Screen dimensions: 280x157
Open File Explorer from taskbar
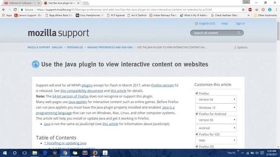click(35, 153)
